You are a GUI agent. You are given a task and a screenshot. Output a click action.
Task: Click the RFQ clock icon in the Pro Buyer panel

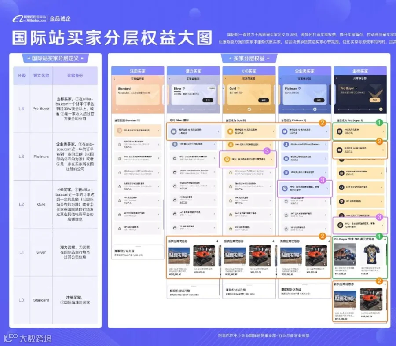point(340,225)
